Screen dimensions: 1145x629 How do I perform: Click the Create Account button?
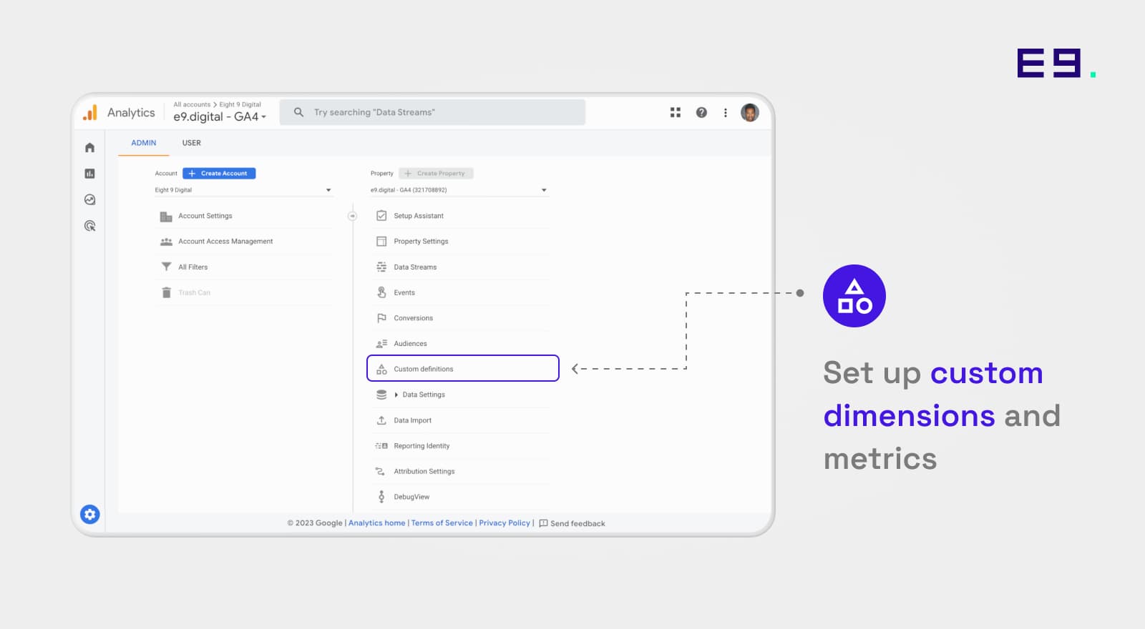click(x=219, y=173)
